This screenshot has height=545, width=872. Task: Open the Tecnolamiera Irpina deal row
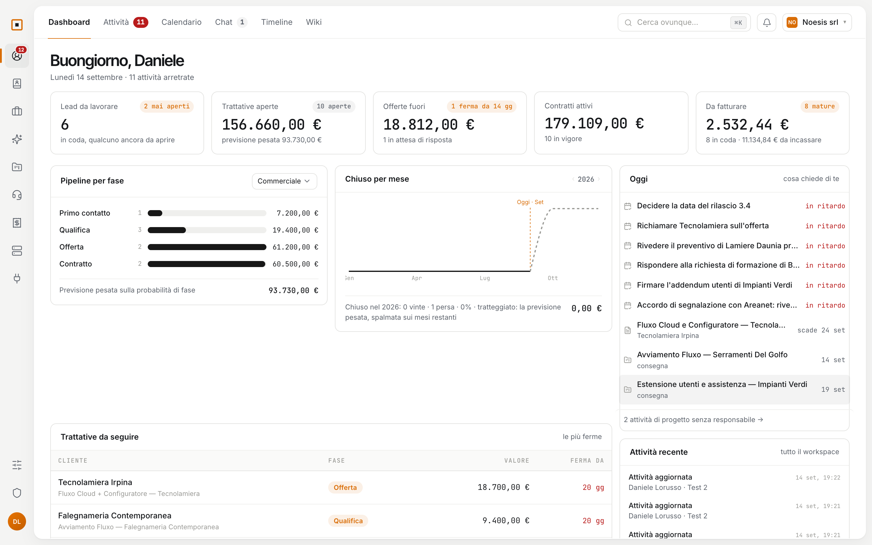(x=331, y=487)
